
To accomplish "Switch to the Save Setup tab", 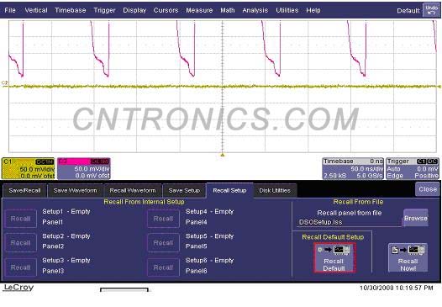I will coord(184,190).
